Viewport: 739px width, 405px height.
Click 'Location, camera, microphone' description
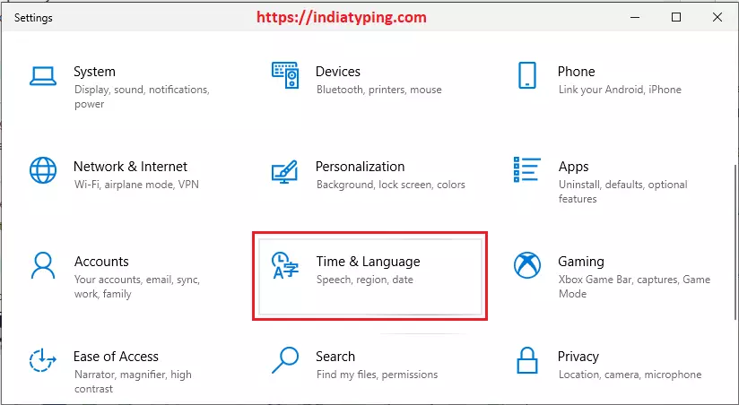click(630, 375)
